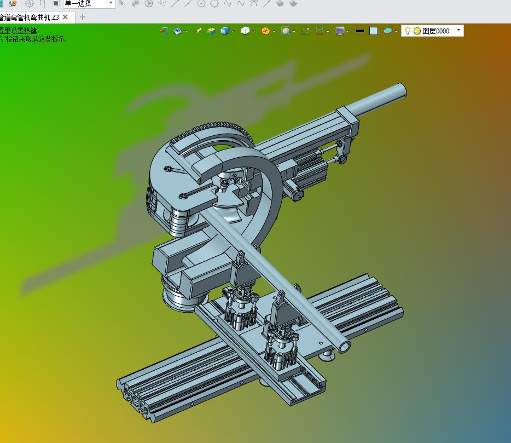Image resolution: width=511 pixels, height=443 pixels.
Task: Click the black square stop icon
Action: click(x=55, y=4)
